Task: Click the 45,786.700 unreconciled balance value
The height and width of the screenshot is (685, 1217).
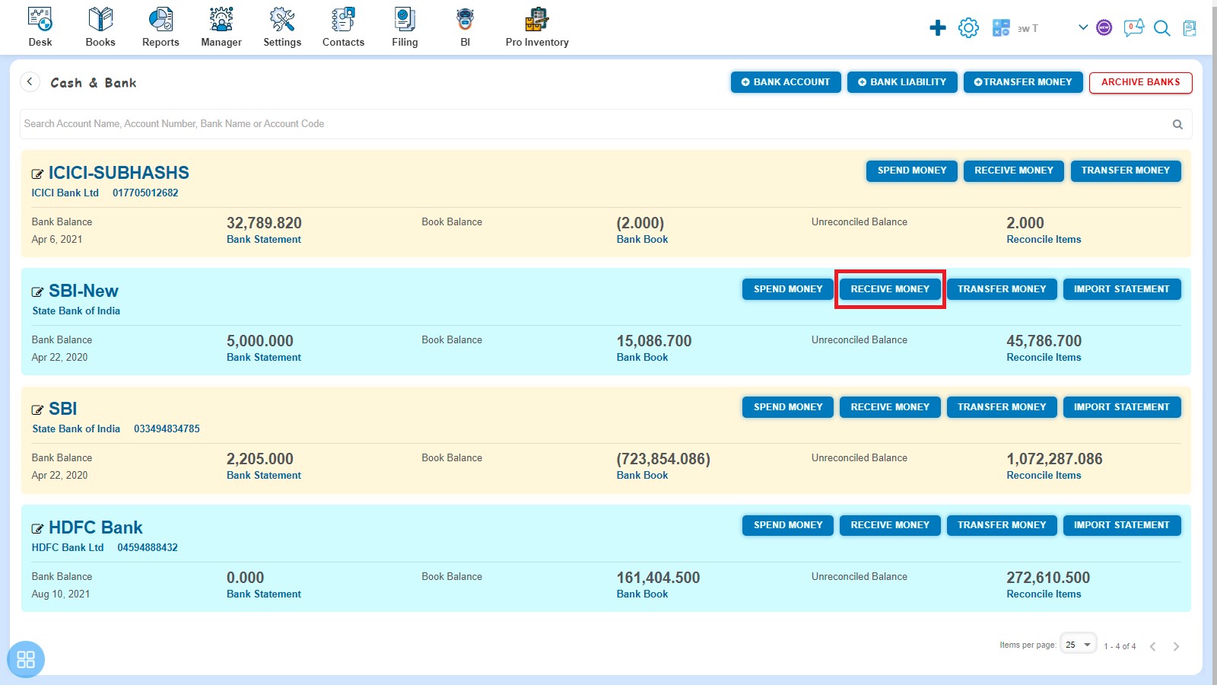Action: [1044, 341]
